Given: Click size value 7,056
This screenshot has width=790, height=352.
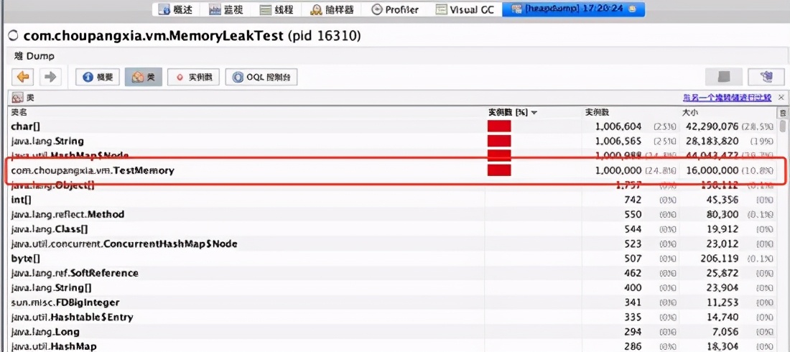Looking at the screenshot, I should pos(726,333).
